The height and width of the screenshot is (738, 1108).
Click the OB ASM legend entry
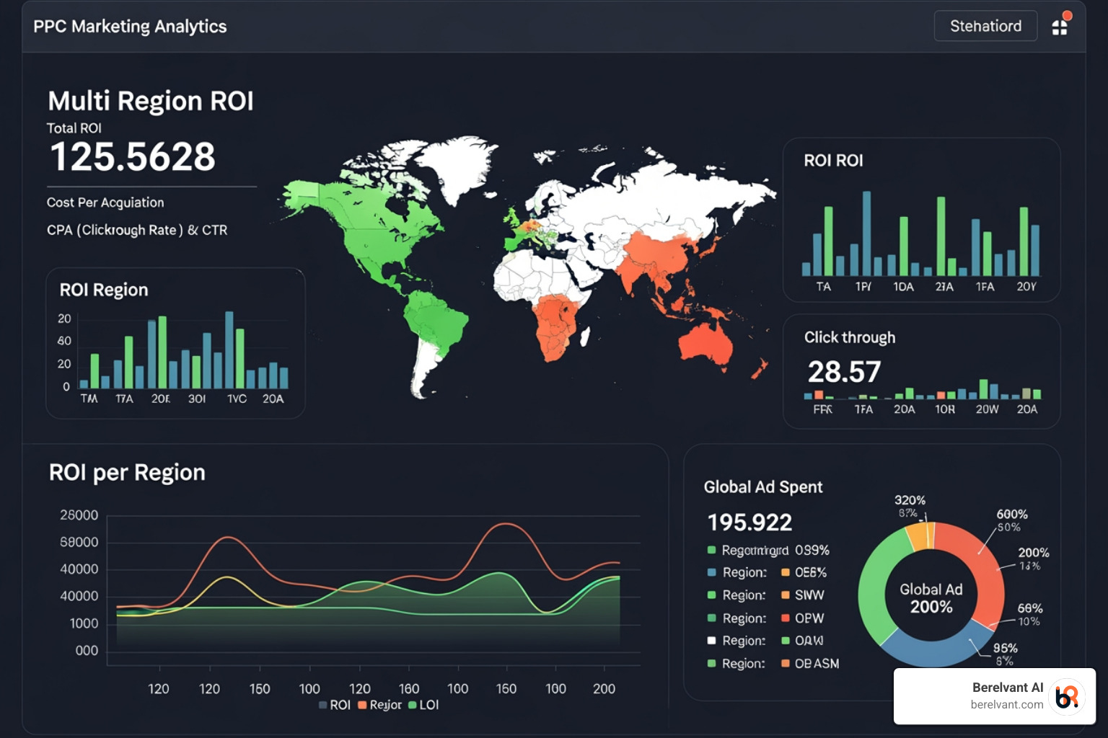click(x=810, y=664)
